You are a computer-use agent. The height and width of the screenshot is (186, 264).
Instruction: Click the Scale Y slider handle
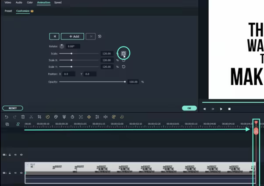(x=71, y=67)
